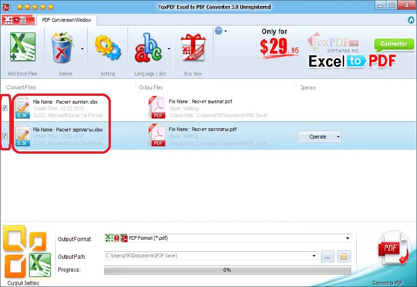Click the PDF icon of Расчет зарплаты.pdf

coord(157,135)
